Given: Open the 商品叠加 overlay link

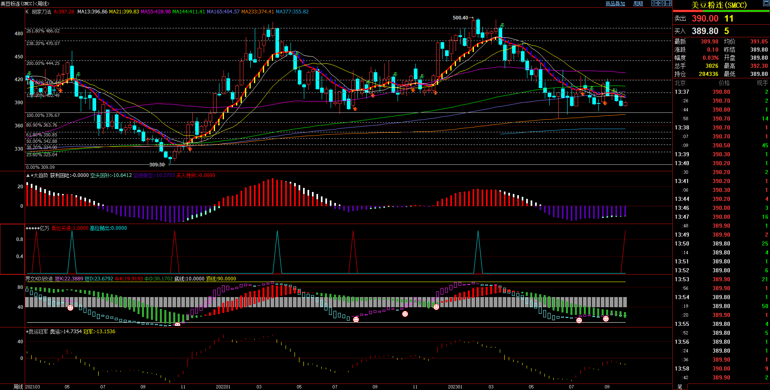Looking at the screenshot, I should pyautogui.click(x=615, y=4).
